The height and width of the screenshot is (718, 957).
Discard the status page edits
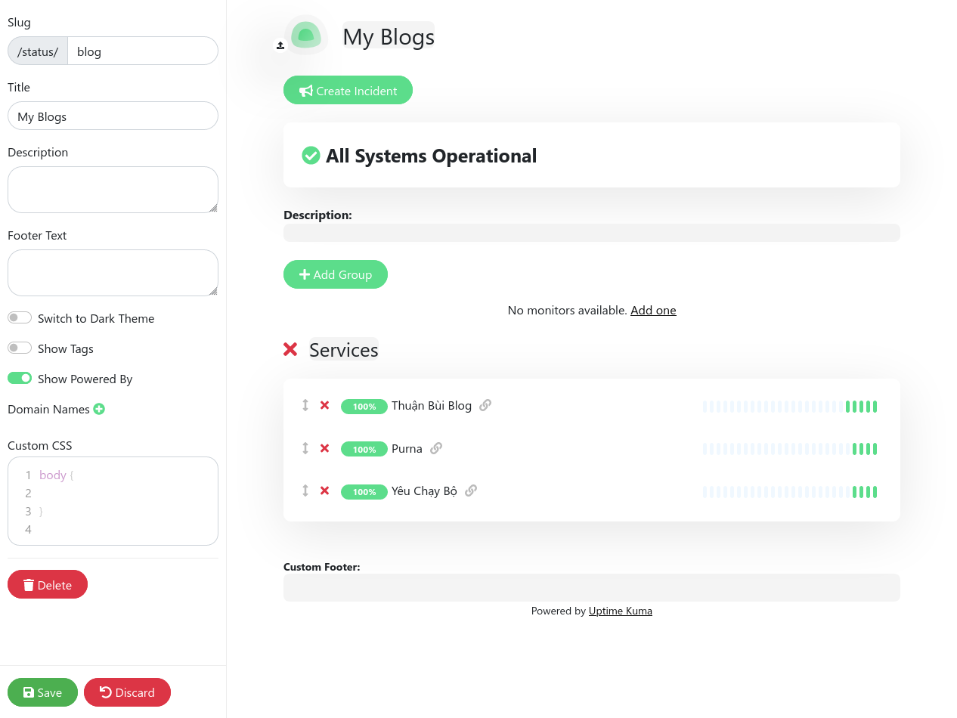(127, 692)
